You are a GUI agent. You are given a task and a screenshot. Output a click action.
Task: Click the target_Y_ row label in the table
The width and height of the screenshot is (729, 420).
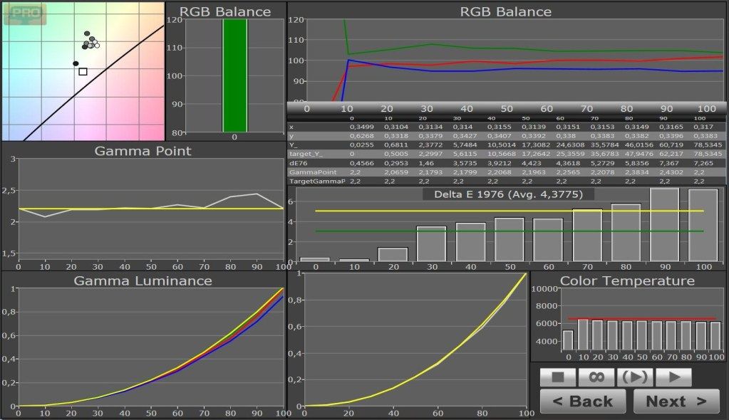pos(305,154)
